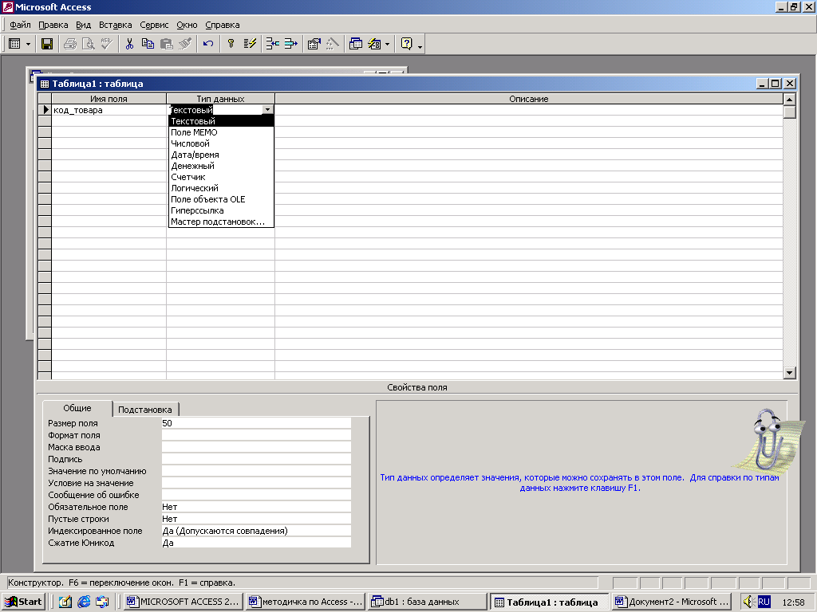817x612 pixels.
Task: Click the grid scrollbar up arrow
Action: pos(789,99)
